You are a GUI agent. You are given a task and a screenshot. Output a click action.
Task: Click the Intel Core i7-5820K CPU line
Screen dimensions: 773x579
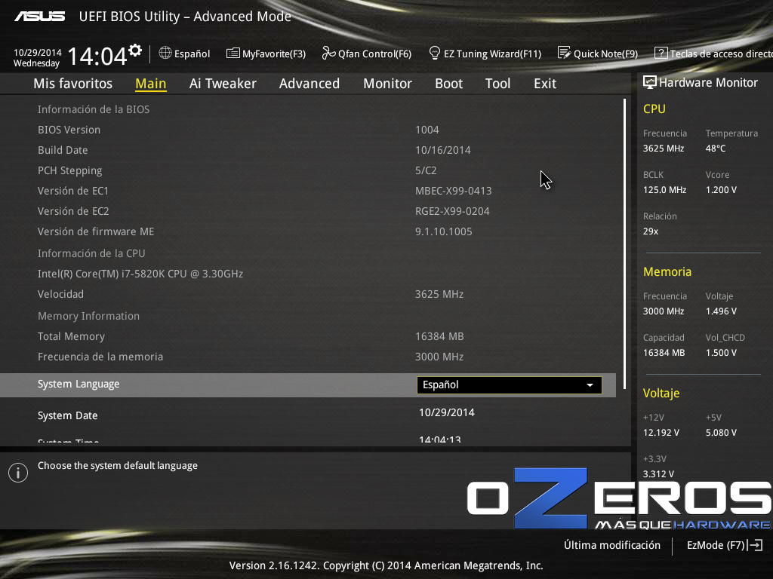(x=140, y=274)
